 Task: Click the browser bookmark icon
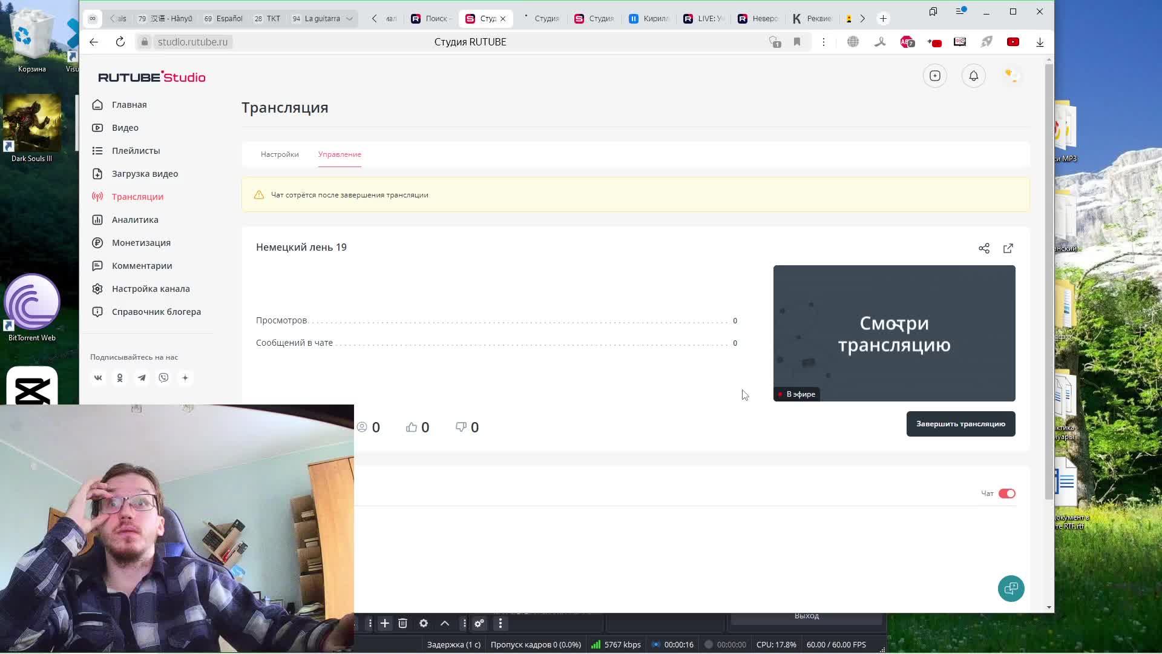(797, 42)
